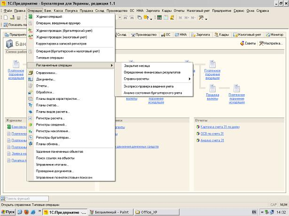Switch to the Налоговый учет tab
Viewport: 289px width, 216px height.
pos(247,35)
